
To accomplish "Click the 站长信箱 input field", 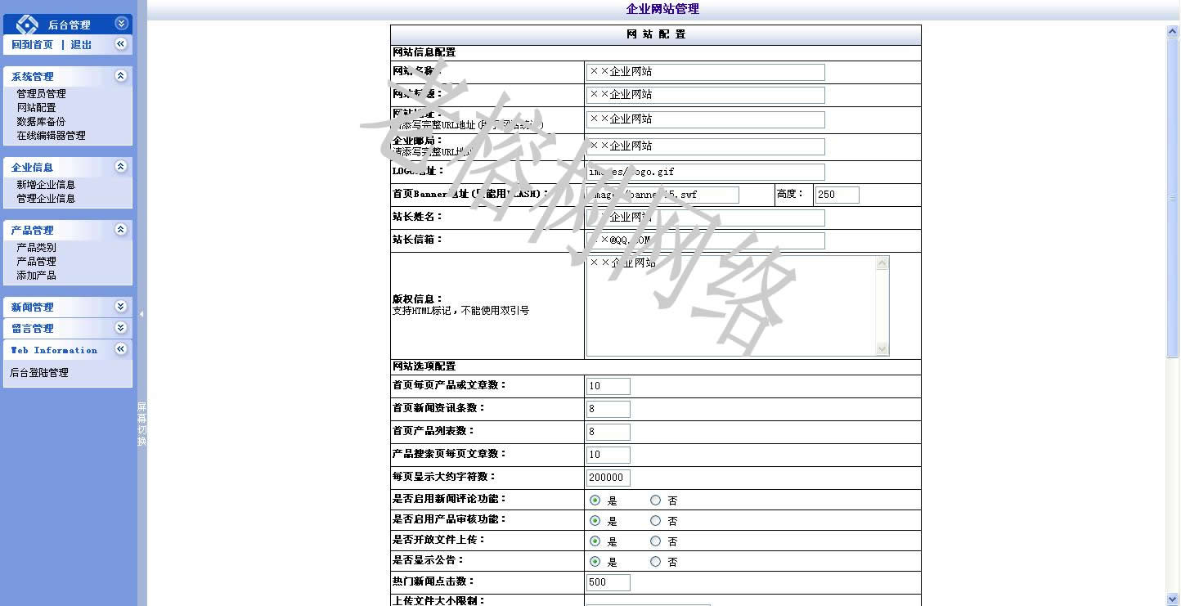I will tap(706, 240).
